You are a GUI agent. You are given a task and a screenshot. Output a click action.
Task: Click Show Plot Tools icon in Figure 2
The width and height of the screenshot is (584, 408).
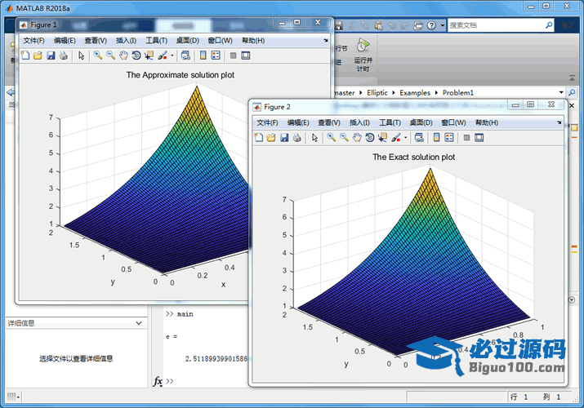coord(479,138)
